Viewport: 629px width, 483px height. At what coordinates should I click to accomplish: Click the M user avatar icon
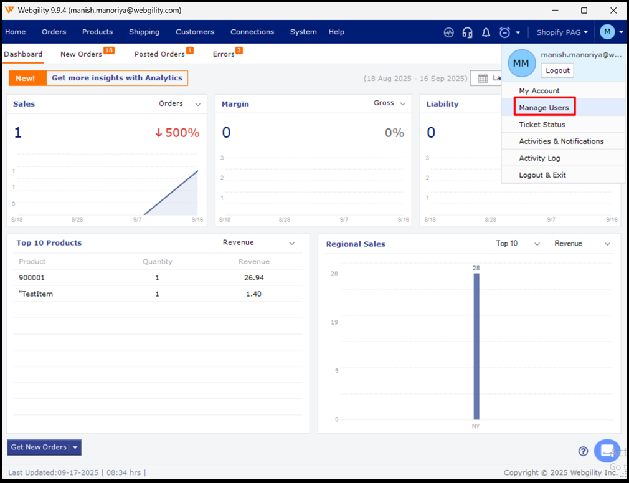[607, 32]
